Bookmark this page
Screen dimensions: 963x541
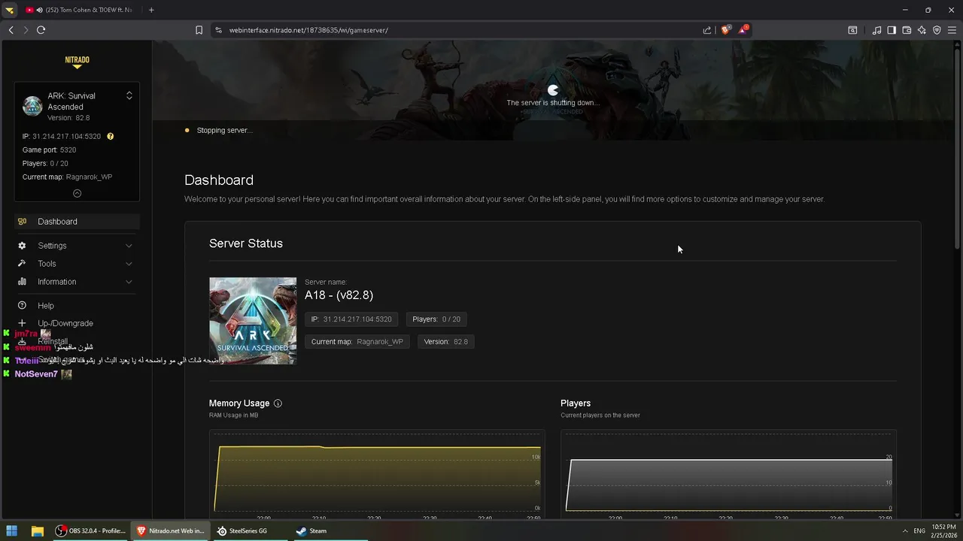199,30
